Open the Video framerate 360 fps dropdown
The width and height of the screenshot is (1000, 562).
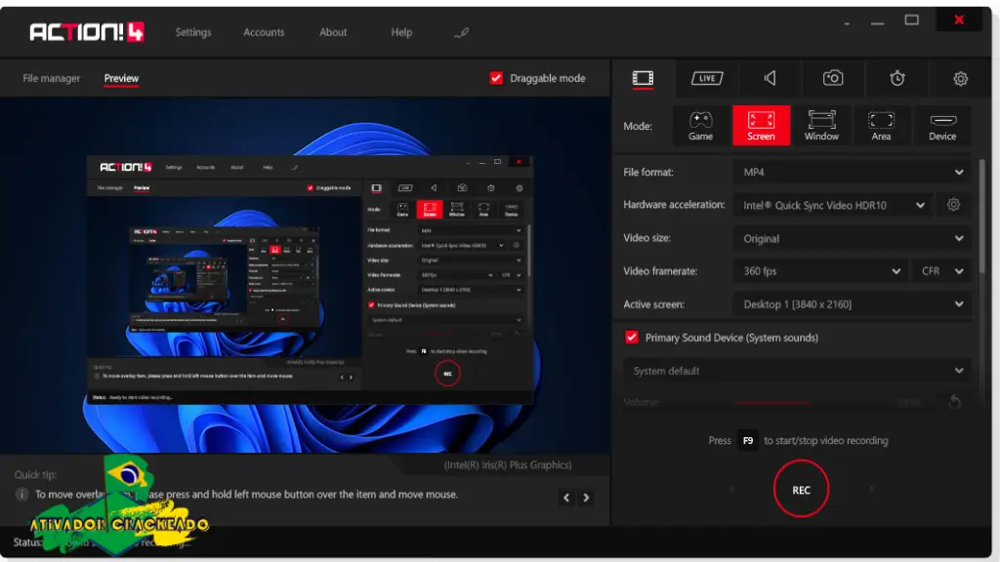pyautogui.click(x=820, y=271)
